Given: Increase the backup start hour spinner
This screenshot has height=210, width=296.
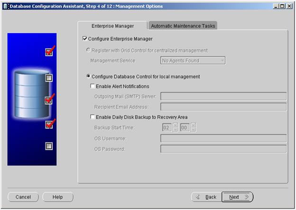Looking at the screenshot, I should 176,125.
